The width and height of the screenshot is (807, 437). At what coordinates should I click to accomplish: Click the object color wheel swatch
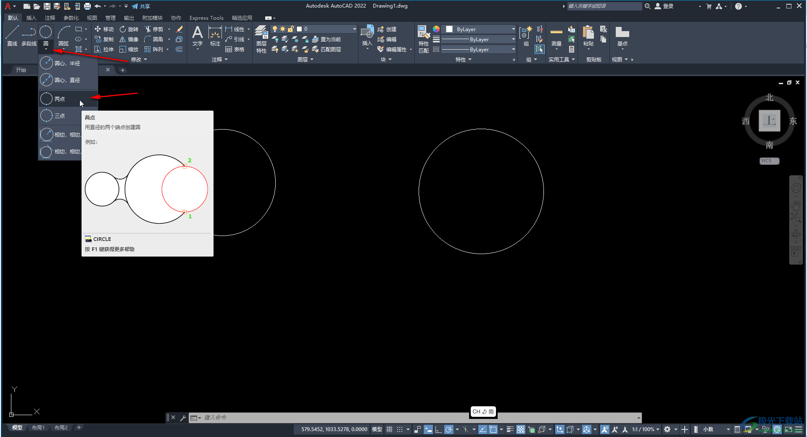pyautogui.click(x=436, y=29)
